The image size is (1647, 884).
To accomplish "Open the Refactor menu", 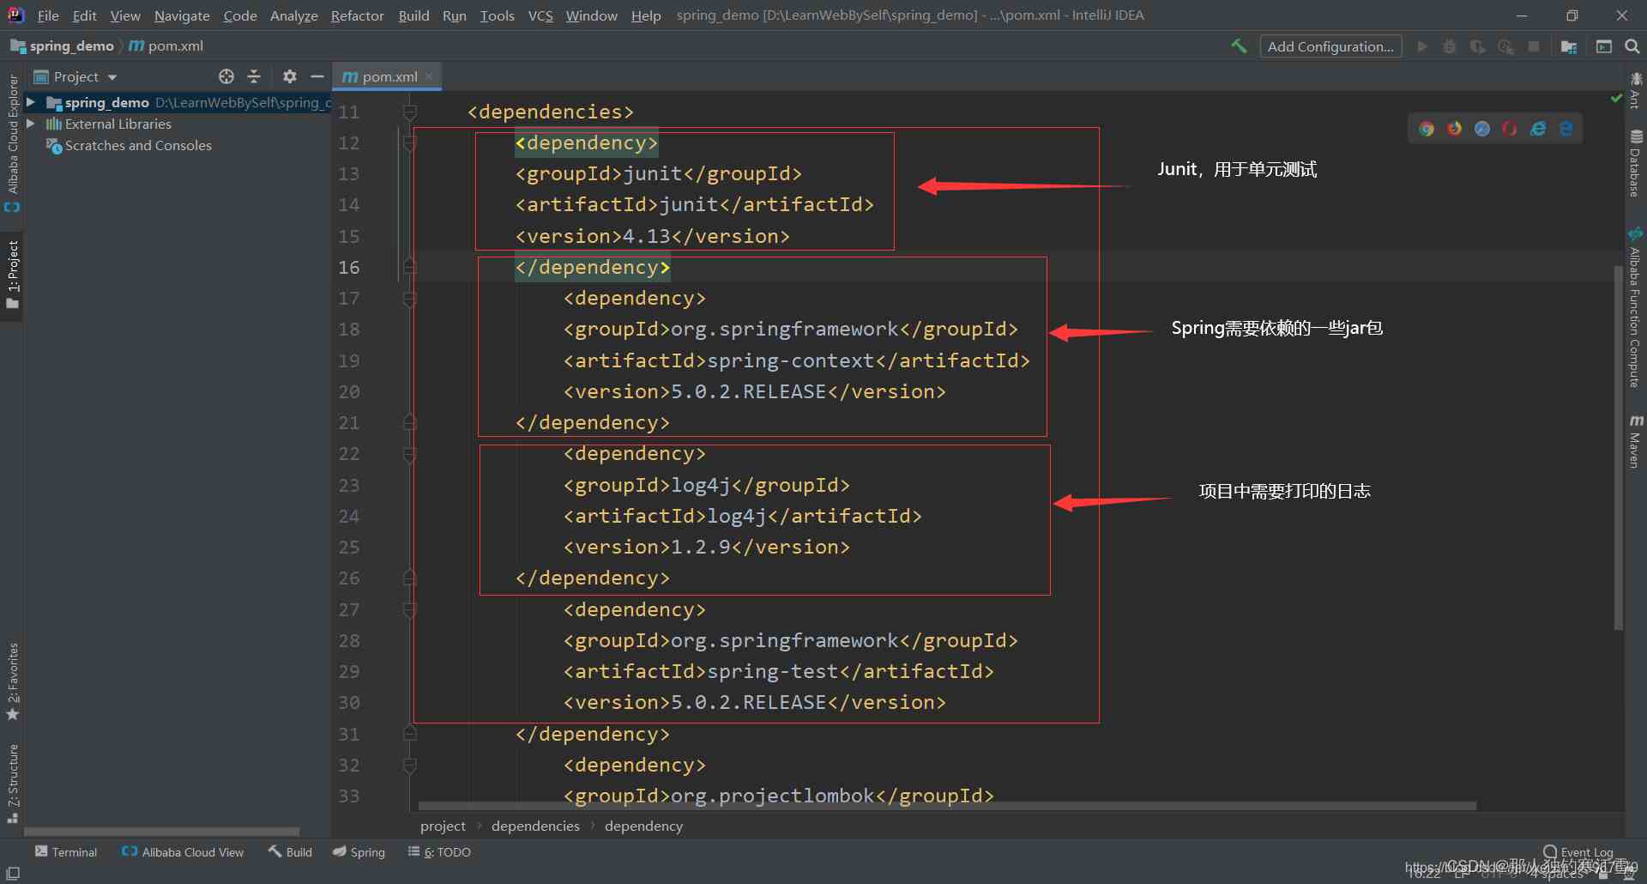I will 357,15.
